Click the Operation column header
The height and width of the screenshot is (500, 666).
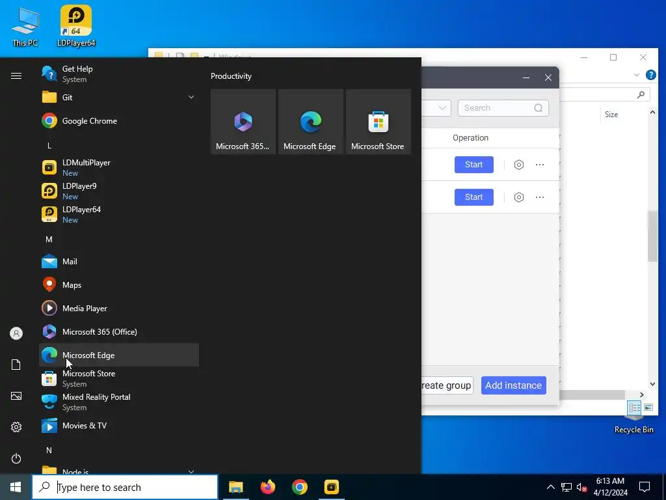tap(470, 138)
